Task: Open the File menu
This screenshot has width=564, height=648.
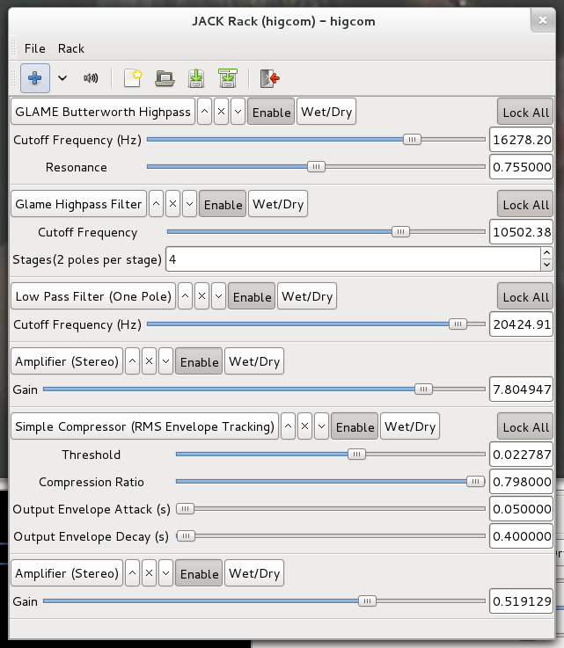Action: pos(34,48)
